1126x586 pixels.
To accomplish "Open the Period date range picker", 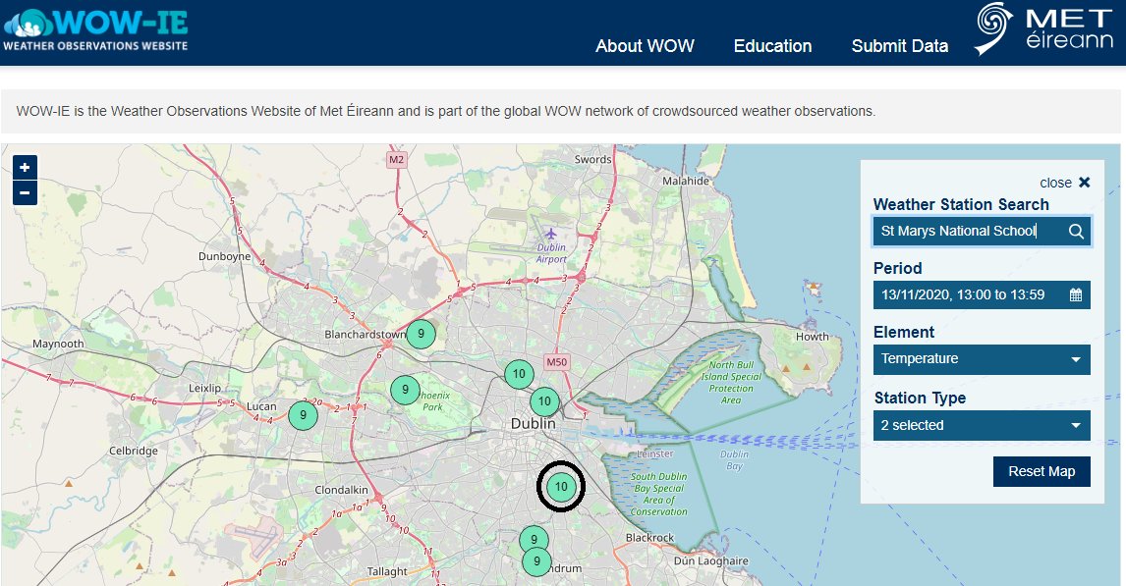I will (982, 294).
